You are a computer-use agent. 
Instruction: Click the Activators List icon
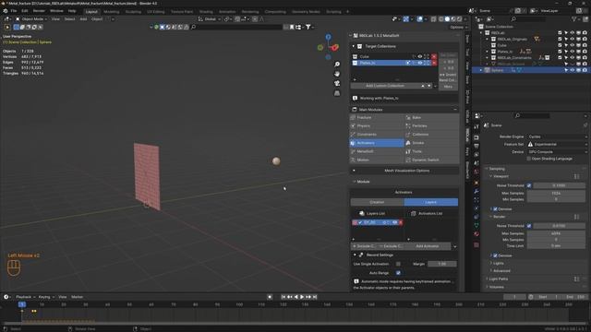413,213
